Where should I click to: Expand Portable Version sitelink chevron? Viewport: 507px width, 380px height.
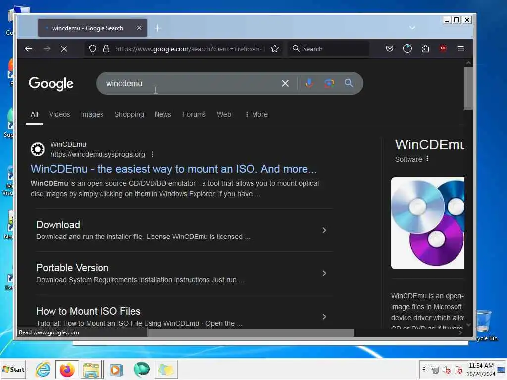click(x=324, y=273)
